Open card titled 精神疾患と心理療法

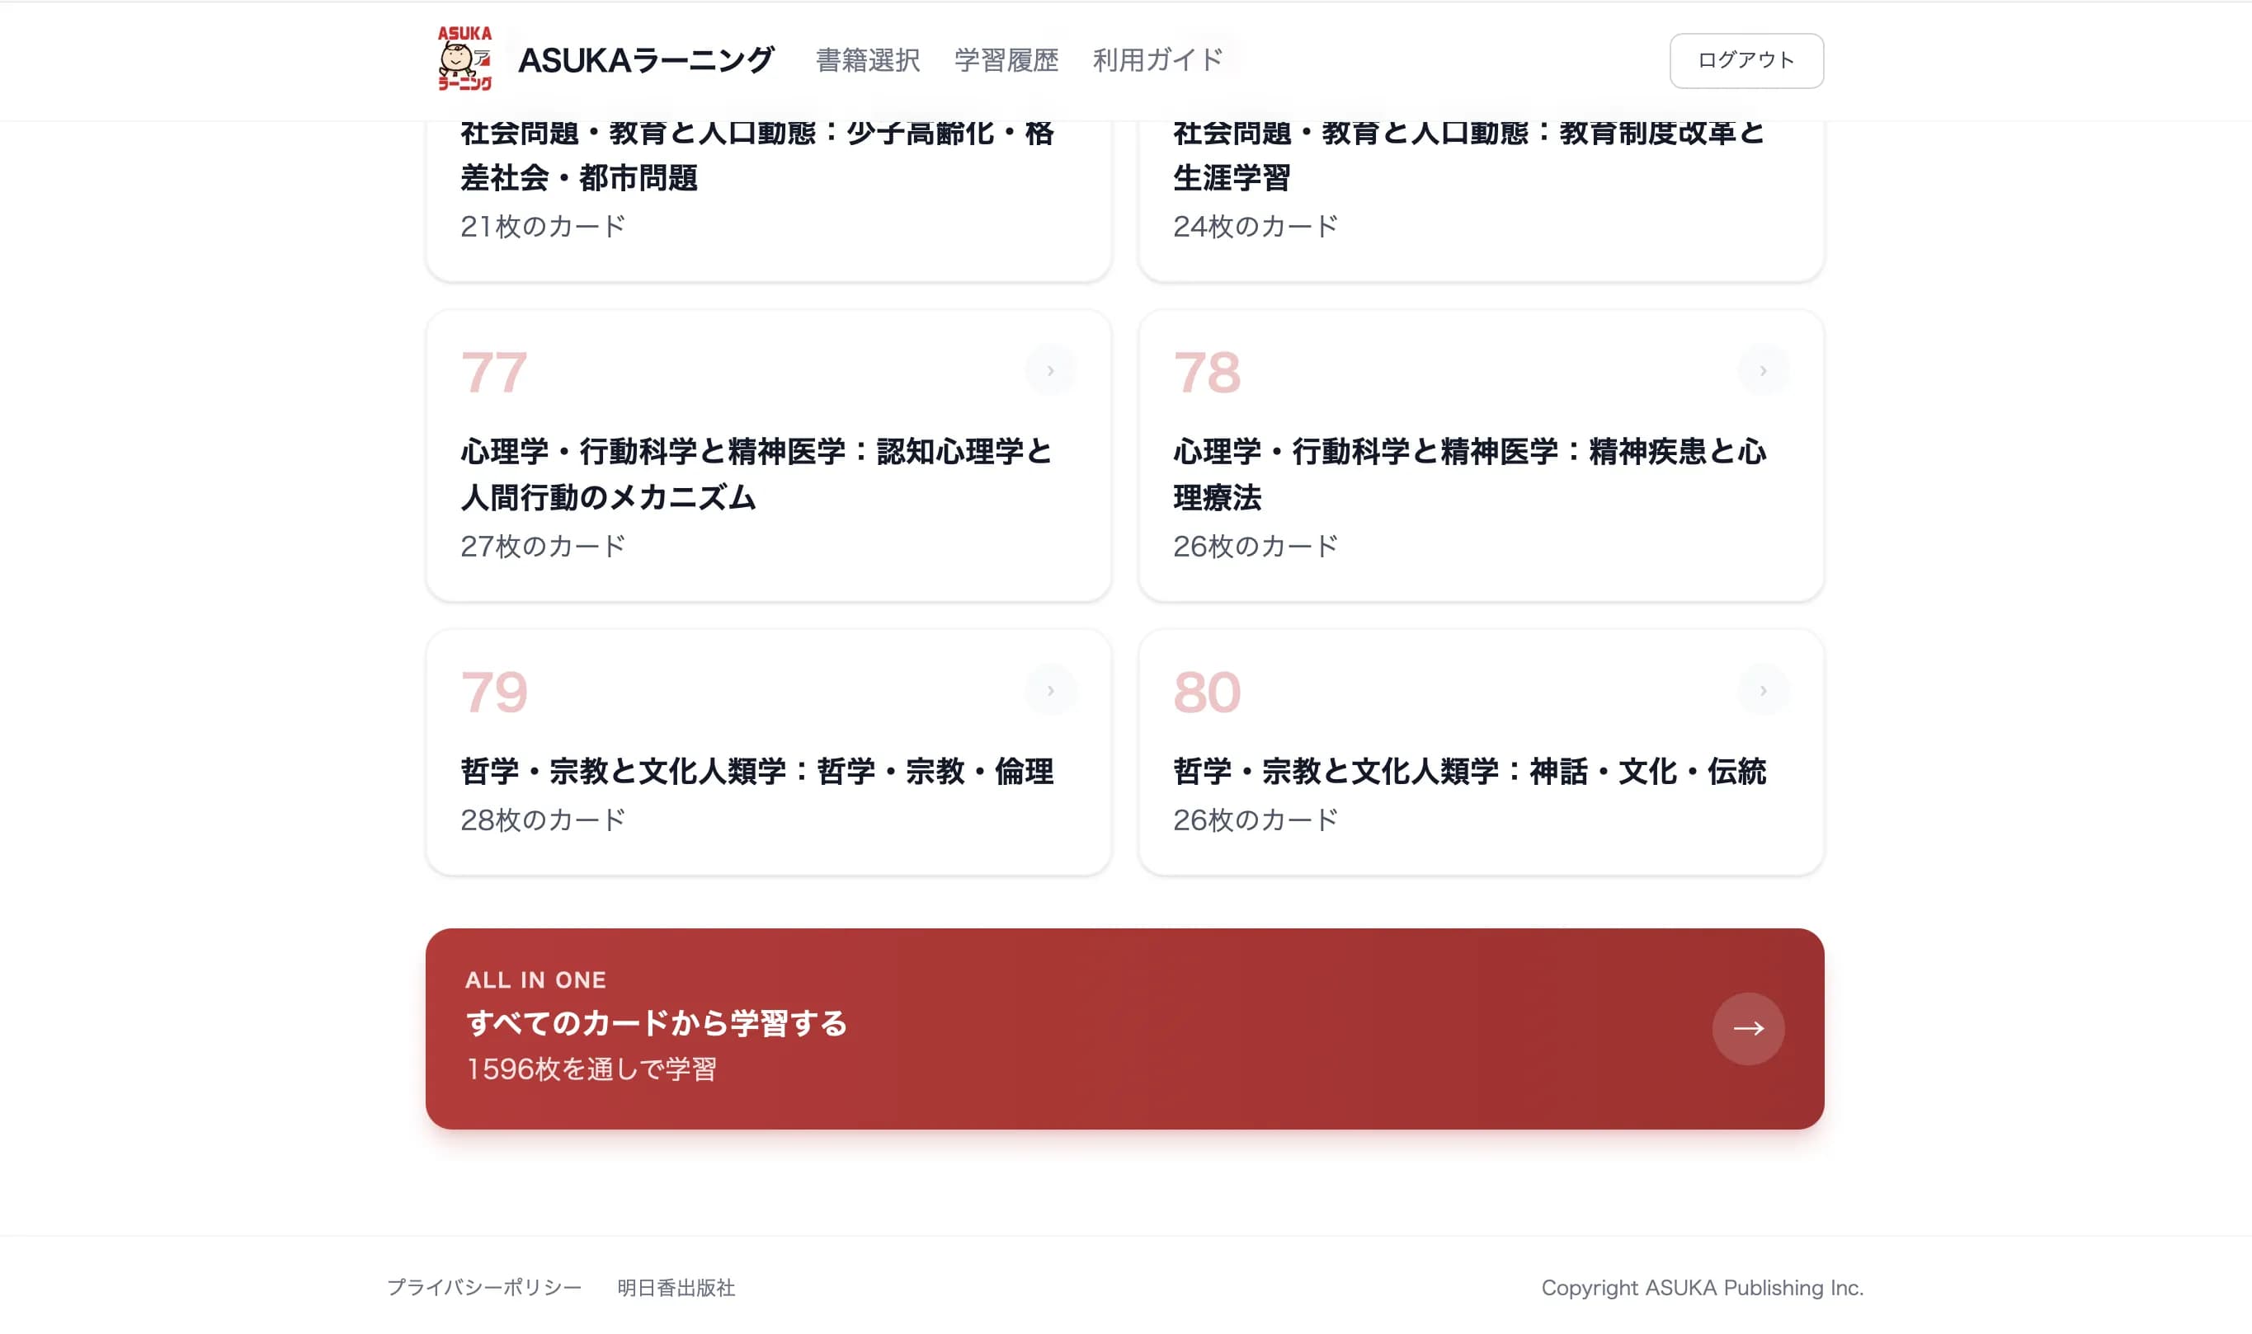[1481, 456]
